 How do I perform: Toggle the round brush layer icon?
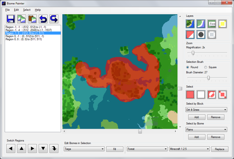click(x=201, y=34)
